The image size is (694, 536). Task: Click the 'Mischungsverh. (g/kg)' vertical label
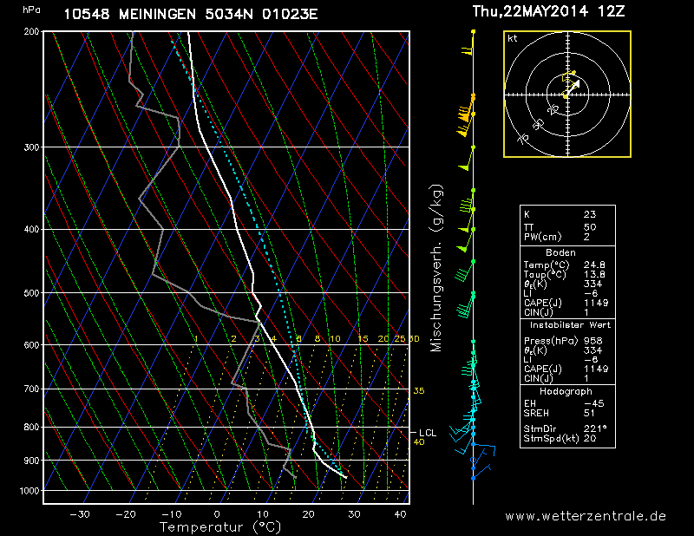click(x=436, y=267)
